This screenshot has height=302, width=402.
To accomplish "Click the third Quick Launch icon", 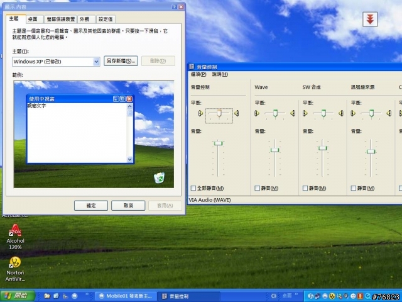I will pyautogui.click(x=65, y=296).
